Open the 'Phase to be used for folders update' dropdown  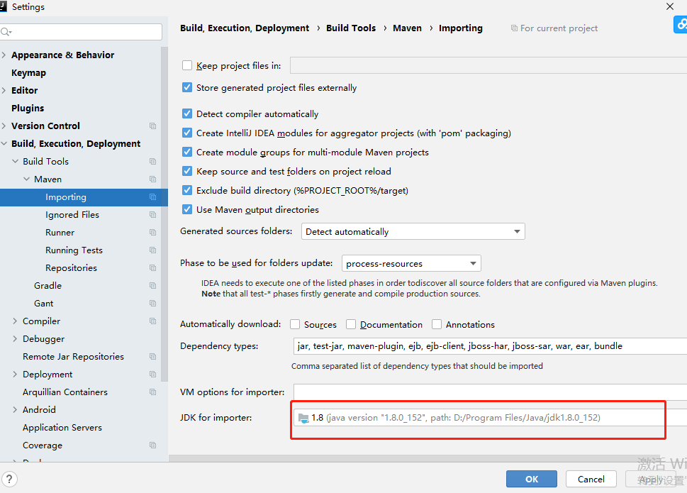[x=411, y=263]
